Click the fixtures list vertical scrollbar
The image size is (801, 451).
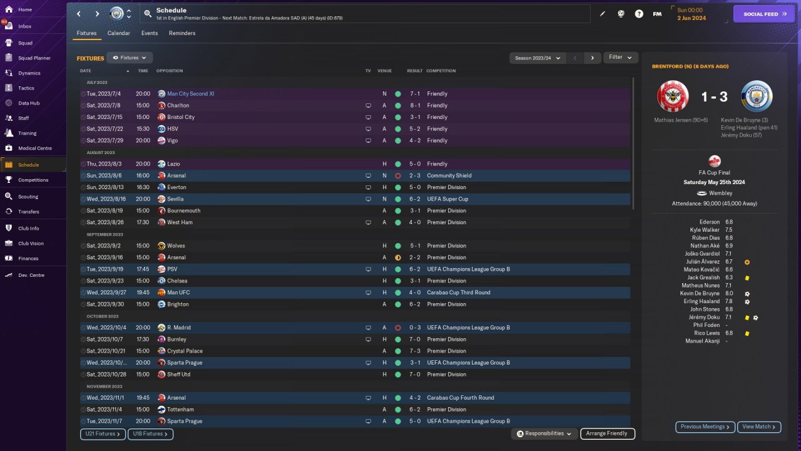click(x=633, y=144)
